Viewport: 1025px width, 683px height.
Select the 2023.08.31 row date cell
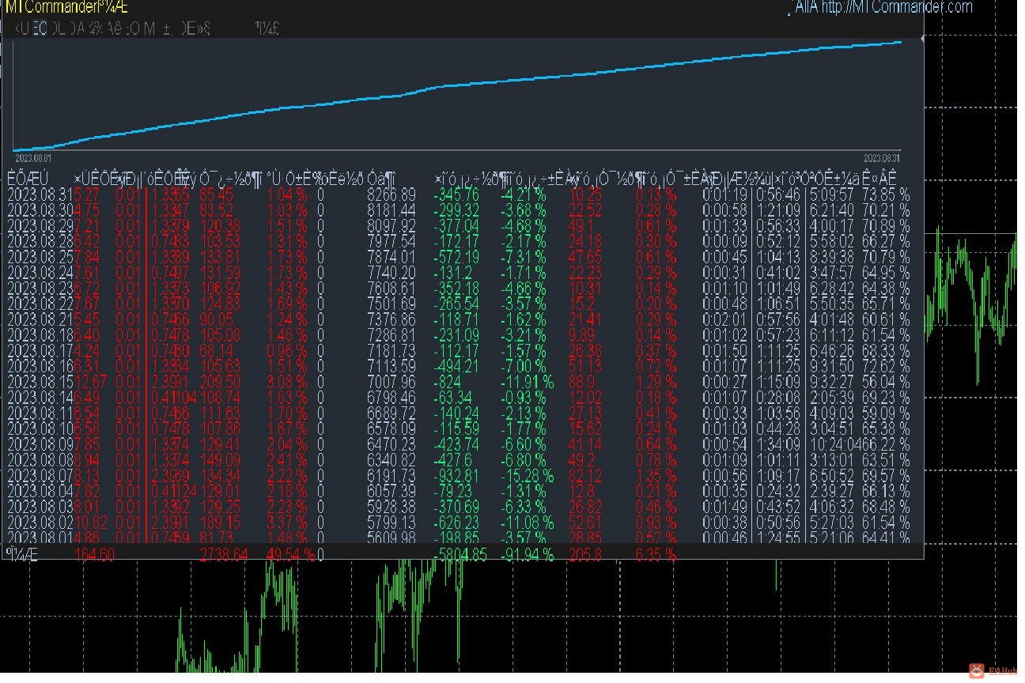[x=40, y=194]
